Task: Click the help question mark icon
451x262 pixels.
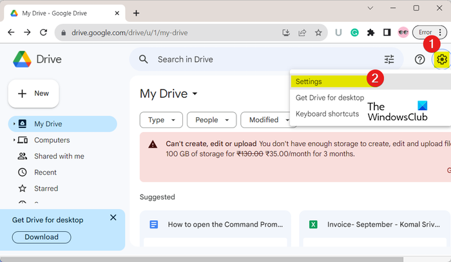Action: click(x=419, y=59)
